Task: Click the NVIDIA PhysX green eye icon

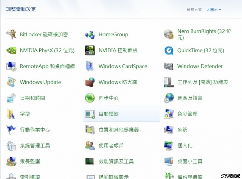Action: tap(11, 50)
